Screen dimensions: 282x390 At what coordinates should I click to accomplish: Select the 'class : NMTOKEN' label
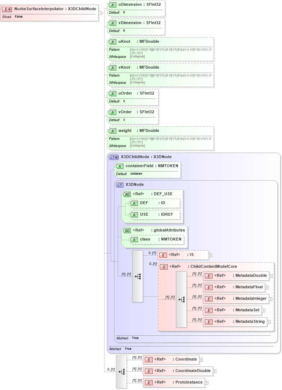coord(161,239)
